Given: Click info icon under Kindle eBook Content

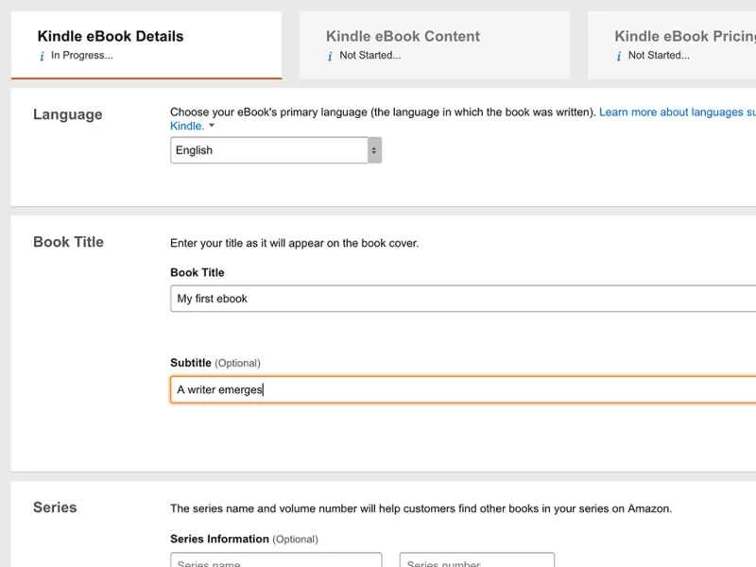Looking at the screenshot, I should point(330,56).
